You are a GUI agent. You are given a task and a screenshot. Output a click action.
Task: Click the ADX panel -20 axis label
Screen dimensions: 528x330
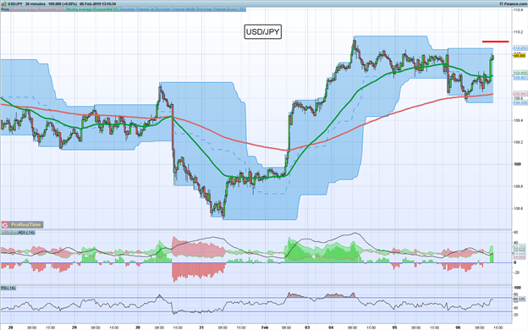pyautogui.click(x=516, y=272)
